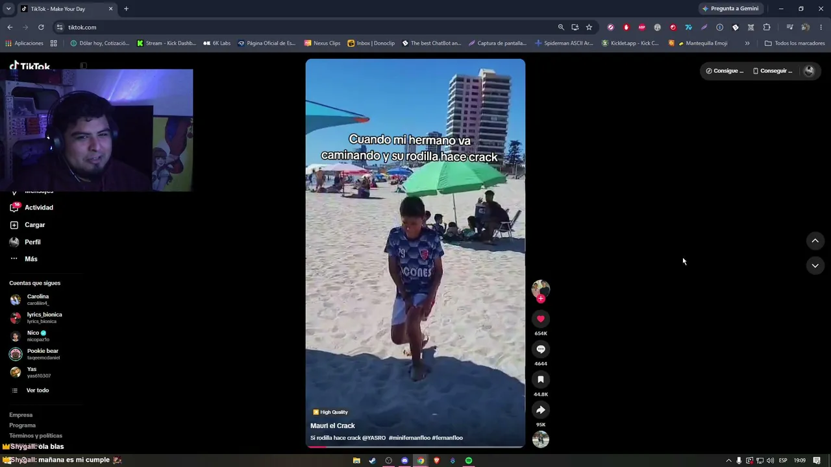Open the account avatar menu in TikTok
This screenshot has height=467, width=831.
(809, 71)
